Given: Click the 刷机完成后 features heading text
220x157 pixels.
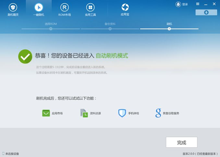Looking at the screenshot, I should click(66, 98).
